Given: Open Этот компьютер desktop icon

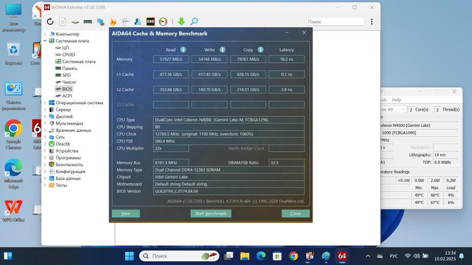Looking at the screenshot, I should coord(13,18).
